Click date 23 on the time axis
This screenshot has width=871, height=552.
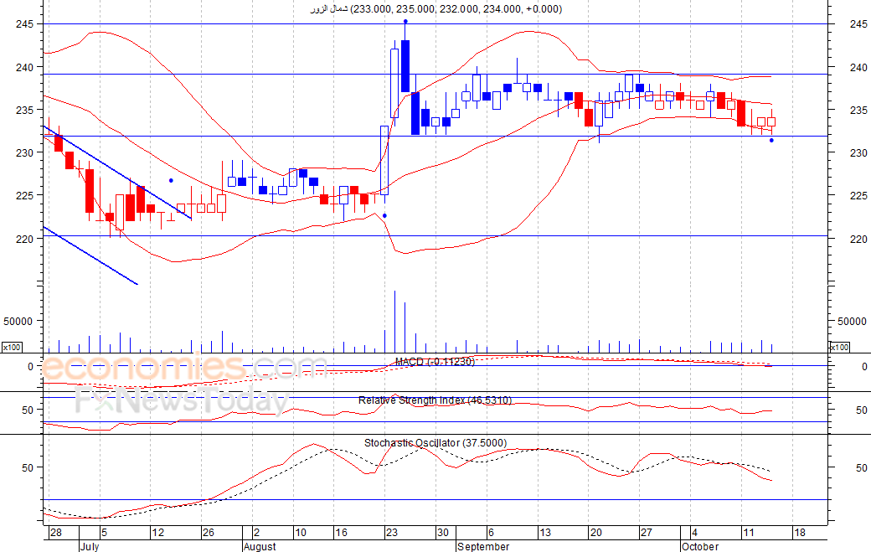point(392,533)
